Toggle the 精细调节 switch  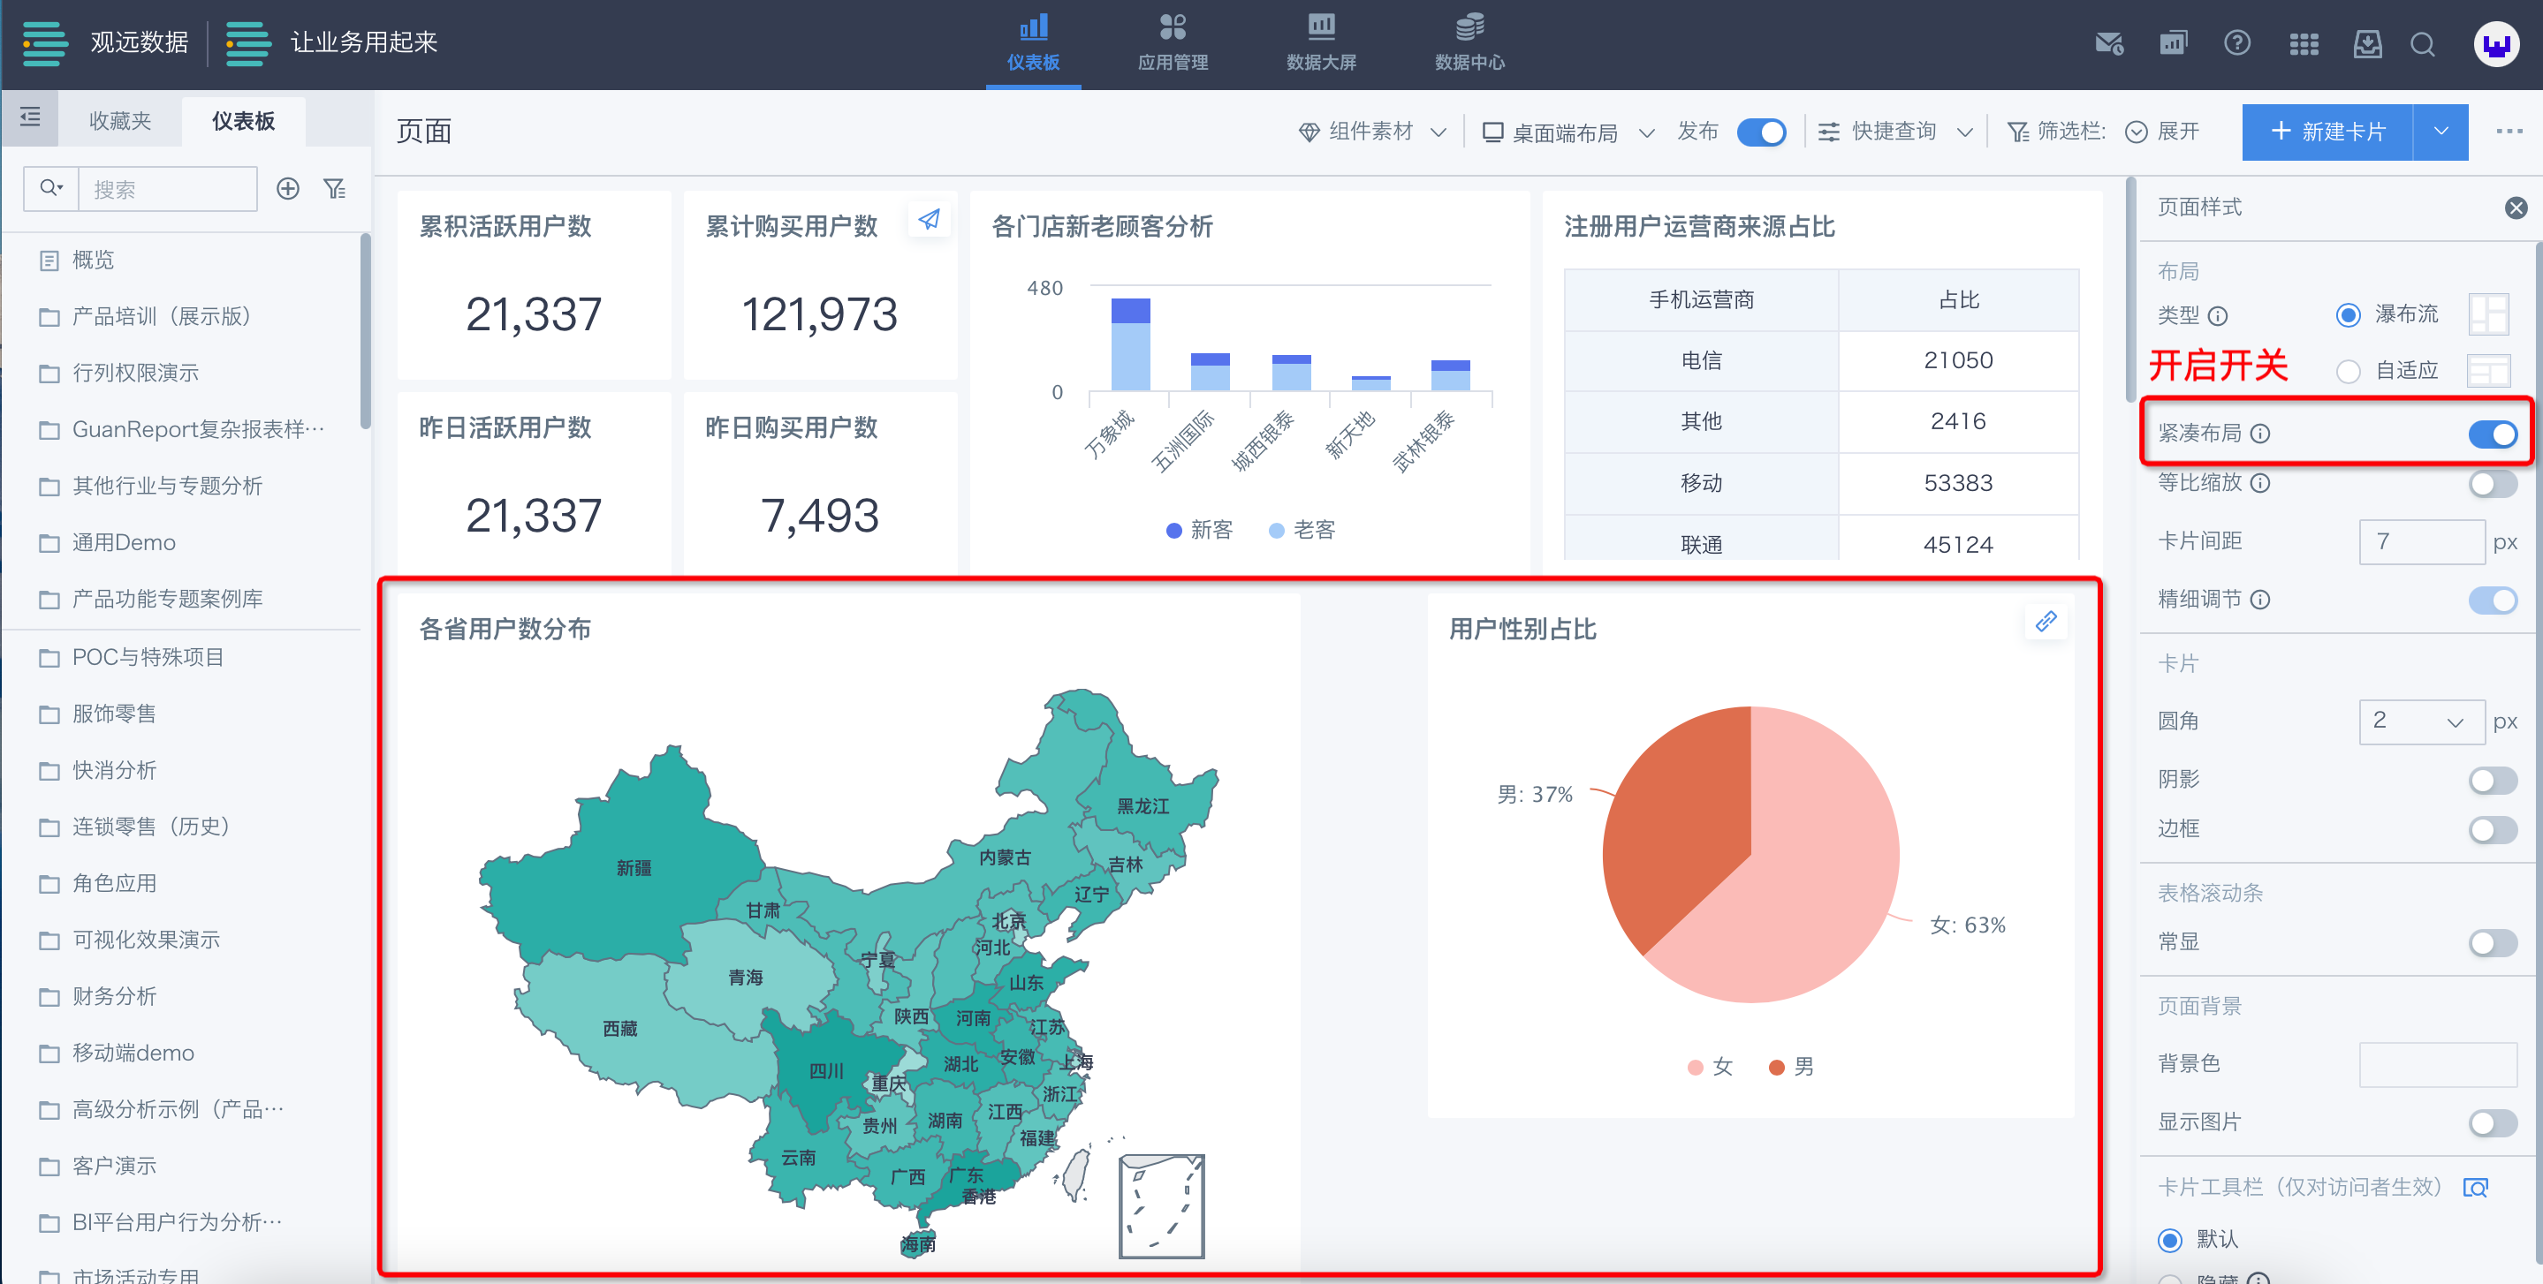(2492, 599)
